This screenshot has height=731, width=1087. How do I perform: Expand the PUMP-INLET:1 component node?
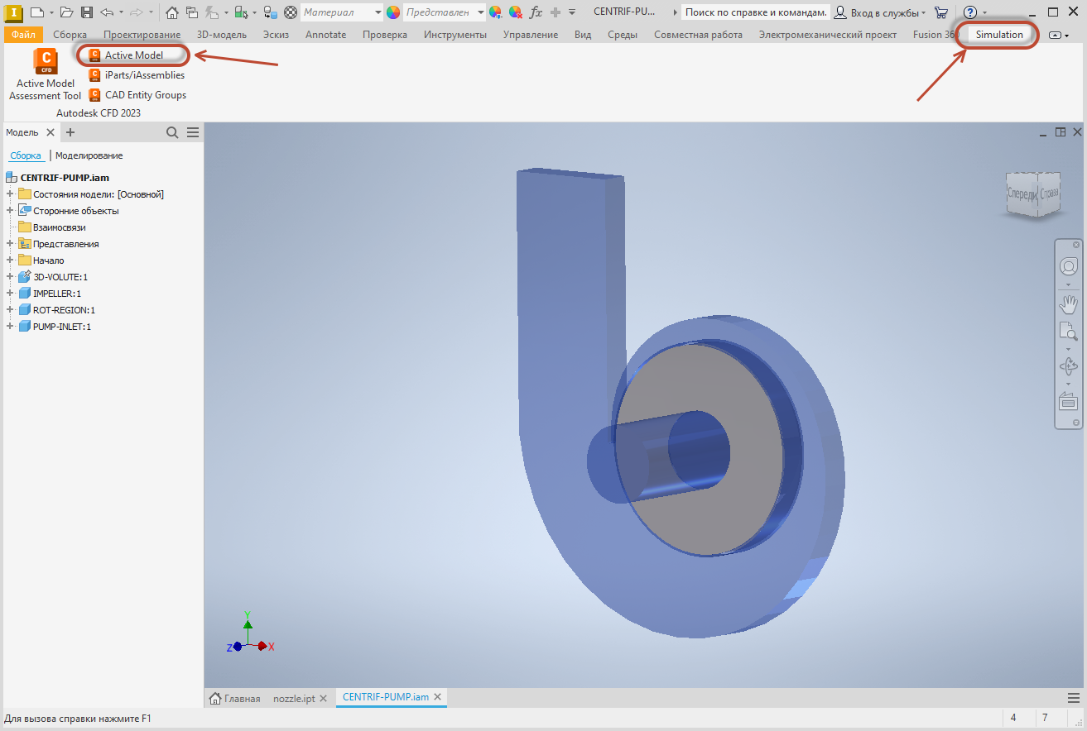pyautogui.click(x=10, y=327)
